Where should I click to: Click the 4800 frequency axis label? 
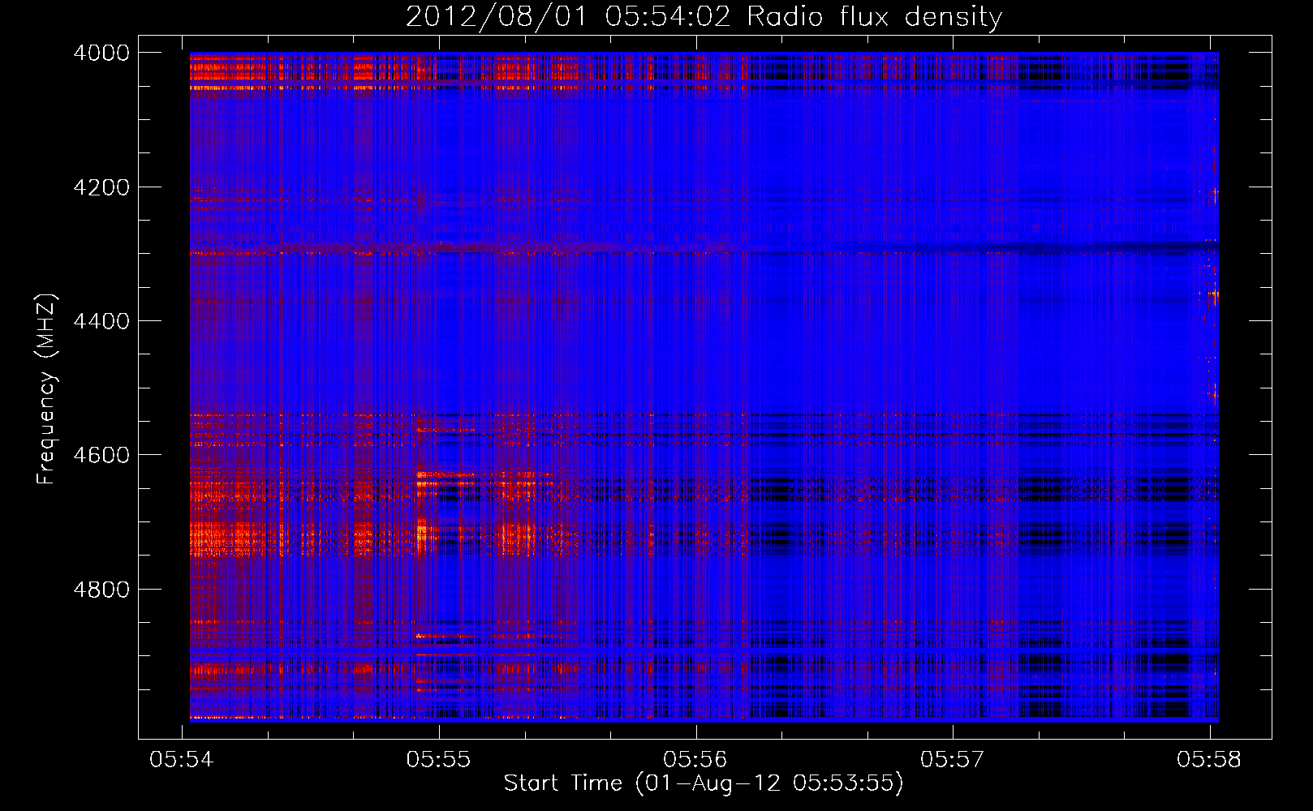click(101, 589)
